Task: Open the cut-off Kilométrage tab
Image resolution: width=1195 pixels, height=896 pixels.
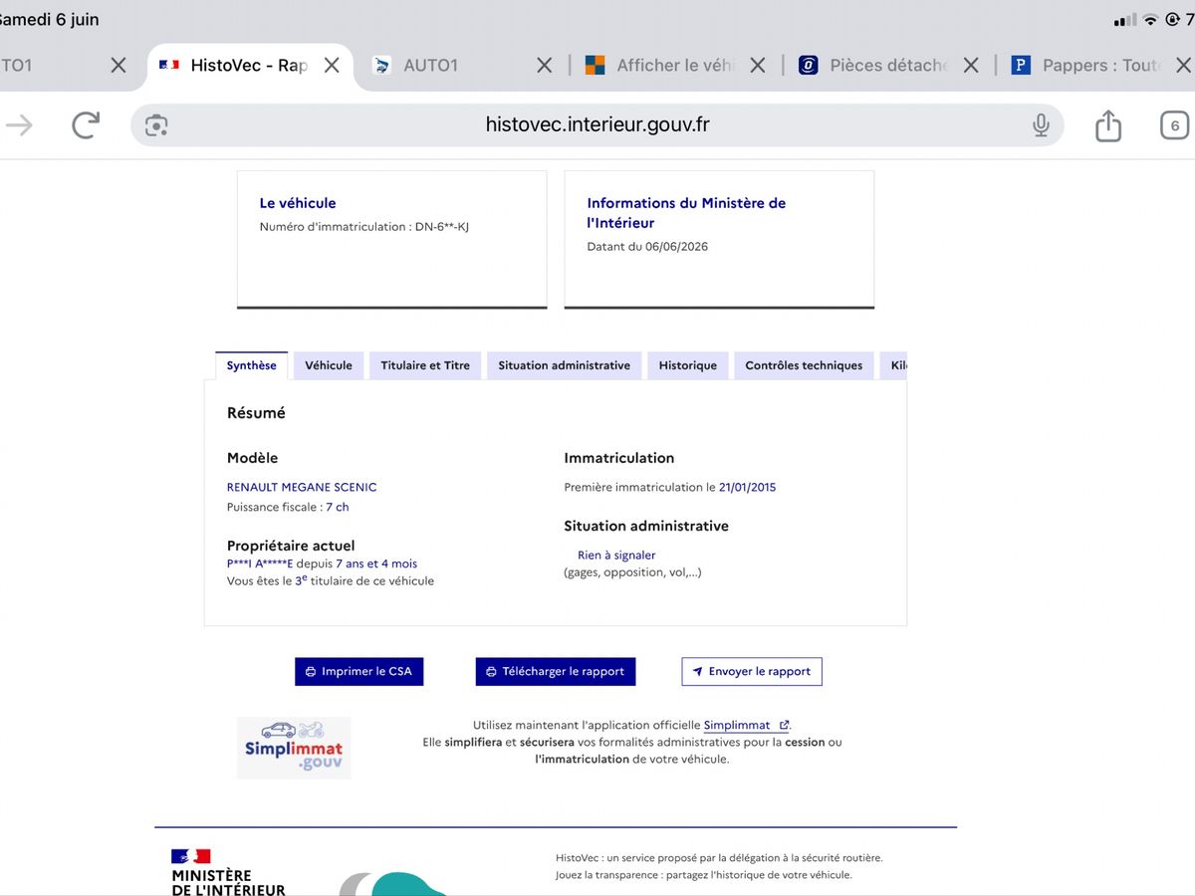Action: click(894, 365)
